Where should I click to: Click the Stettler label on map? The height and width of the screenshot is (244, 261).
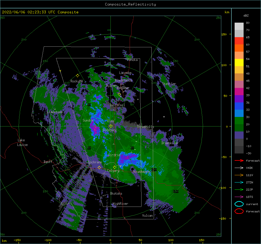[169, 84]
